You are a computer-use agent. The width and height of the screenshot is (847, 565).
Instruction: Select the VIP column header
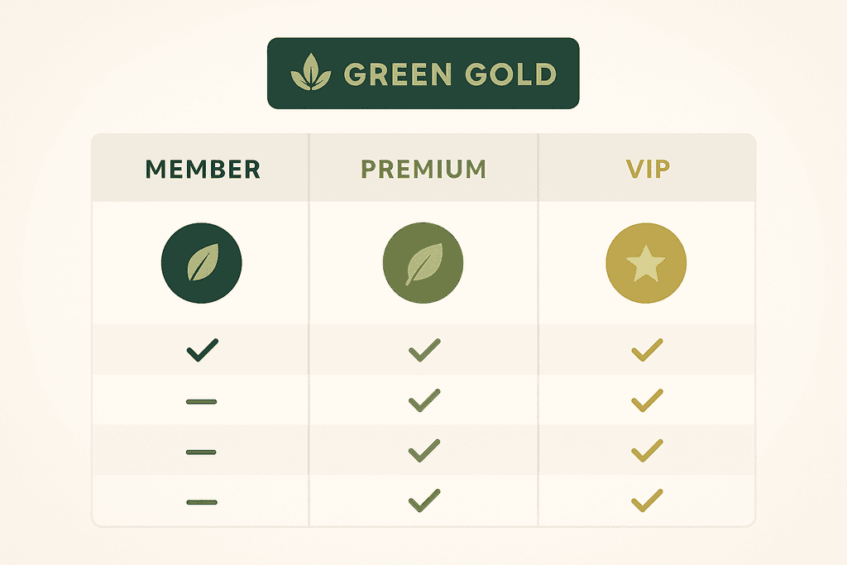[648, 170]
